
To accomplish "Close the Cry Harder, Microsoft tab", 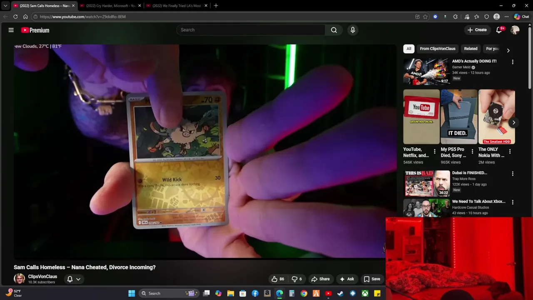I will pos(139,6).
